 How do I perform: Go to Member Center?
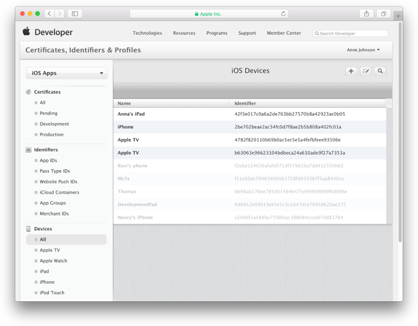(x=284, y=33)
